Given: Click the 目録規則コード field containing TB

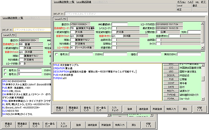Looking at the screenshot, I should [73, 28].
